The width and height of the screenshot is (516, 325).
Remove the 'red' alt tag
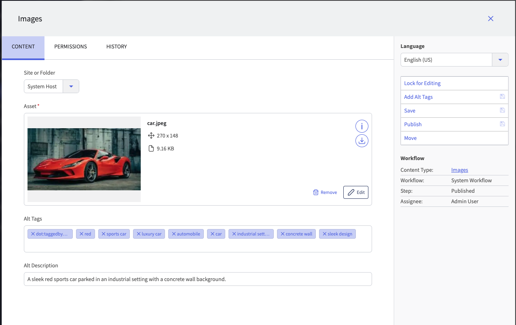click(81, 234)
